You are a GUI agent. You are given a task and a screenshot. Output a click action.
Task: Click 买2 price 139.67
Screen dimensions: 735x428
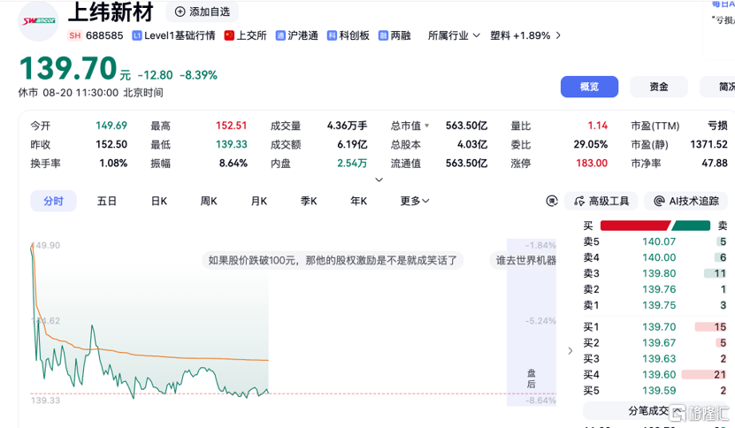click(x=659, y=343)
